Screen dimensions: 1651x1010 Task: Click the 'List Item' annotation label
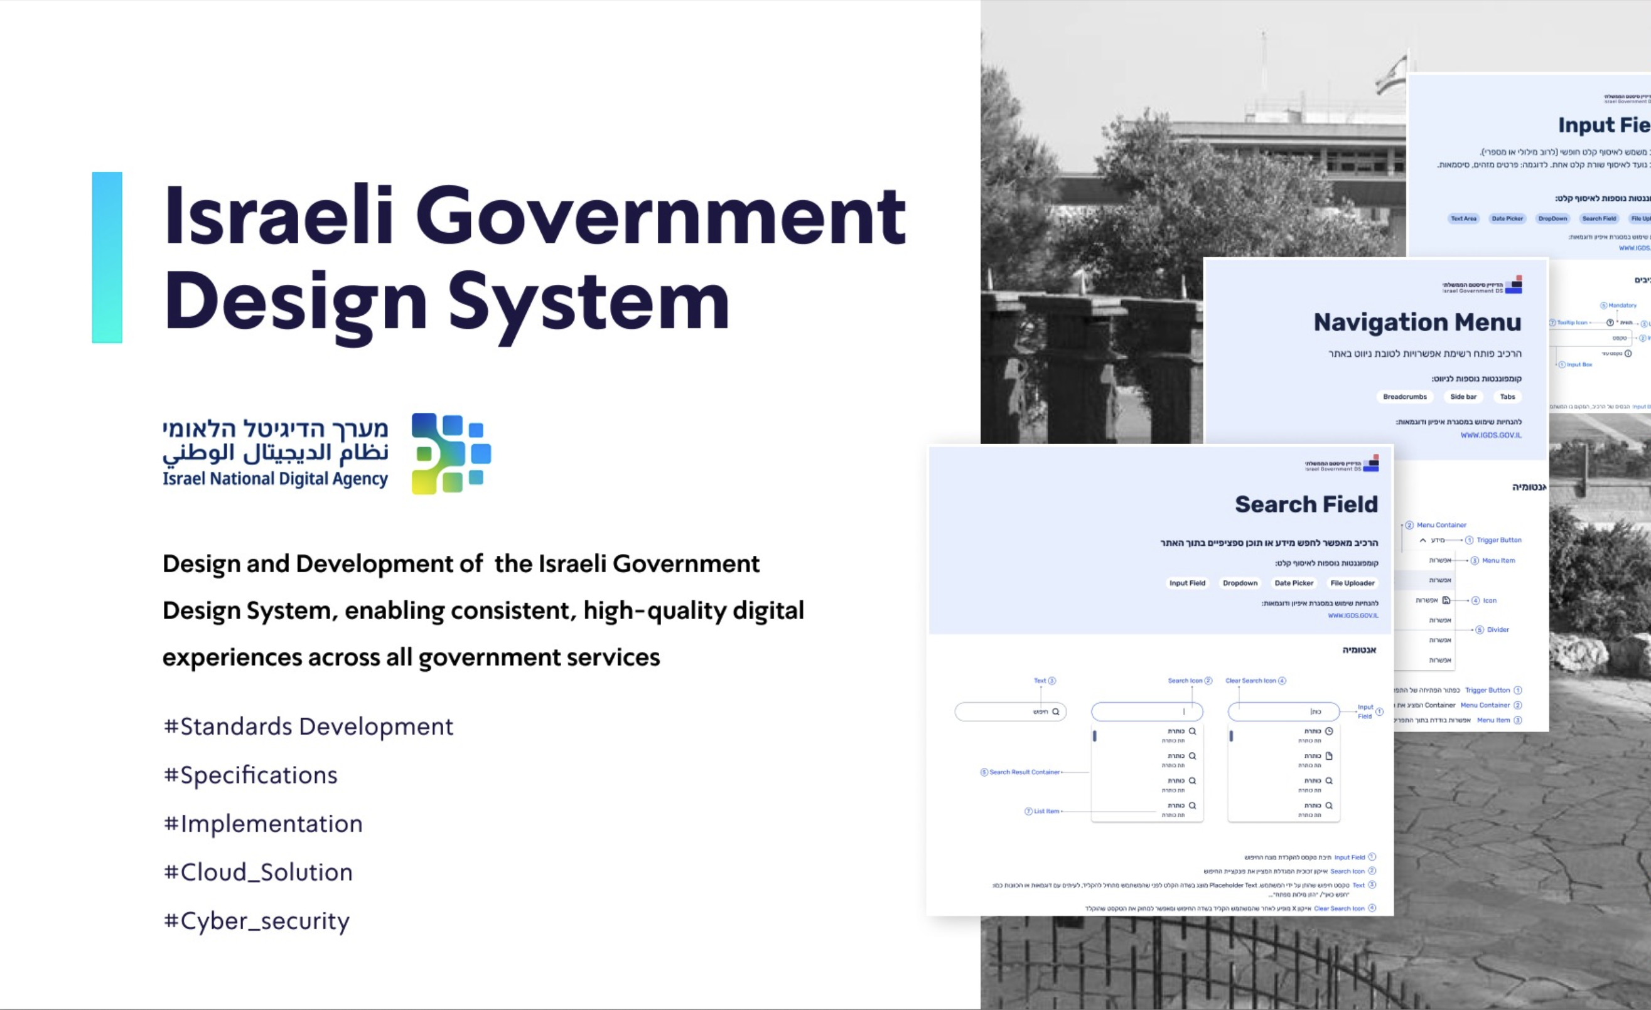point(1046,811)
